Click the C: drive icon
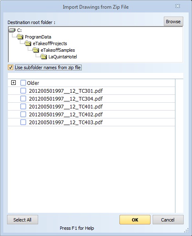This screenshot has width=192, height=236. [x=12, y=30]
